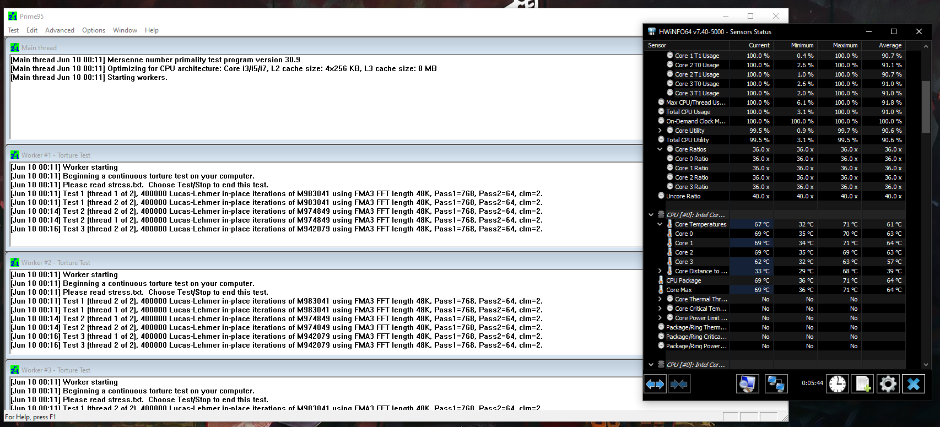Click the thermometer icon beside Core Max
Screen dimensions: 940x427
tap(661, 290)
